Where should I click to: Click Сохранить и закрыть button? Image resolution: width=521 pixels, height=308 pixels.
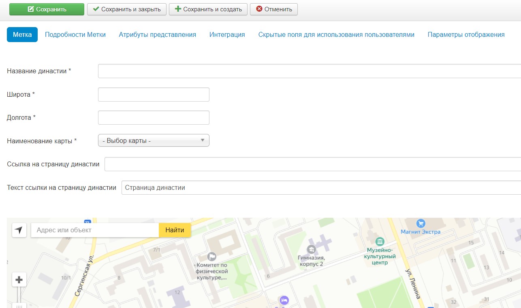[127, 9]
